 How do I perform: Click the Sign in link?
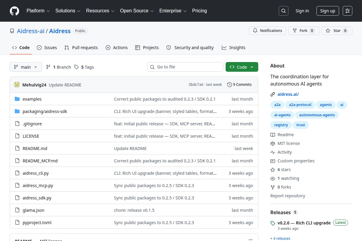pyautogui.click(x=302, y=11)
